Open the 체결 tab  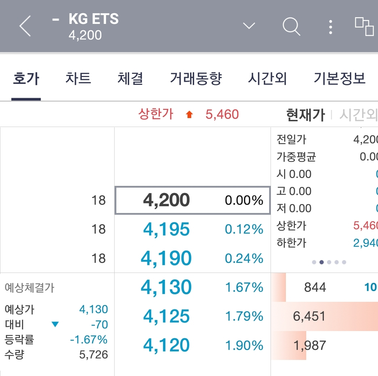[x=130, y=78]
